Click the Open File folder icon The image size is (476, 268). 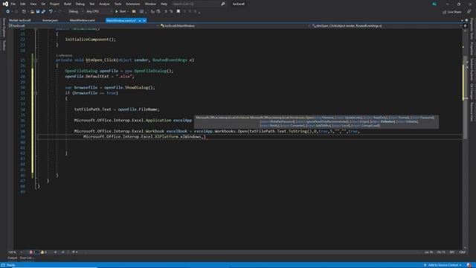(x=32, y=12)
